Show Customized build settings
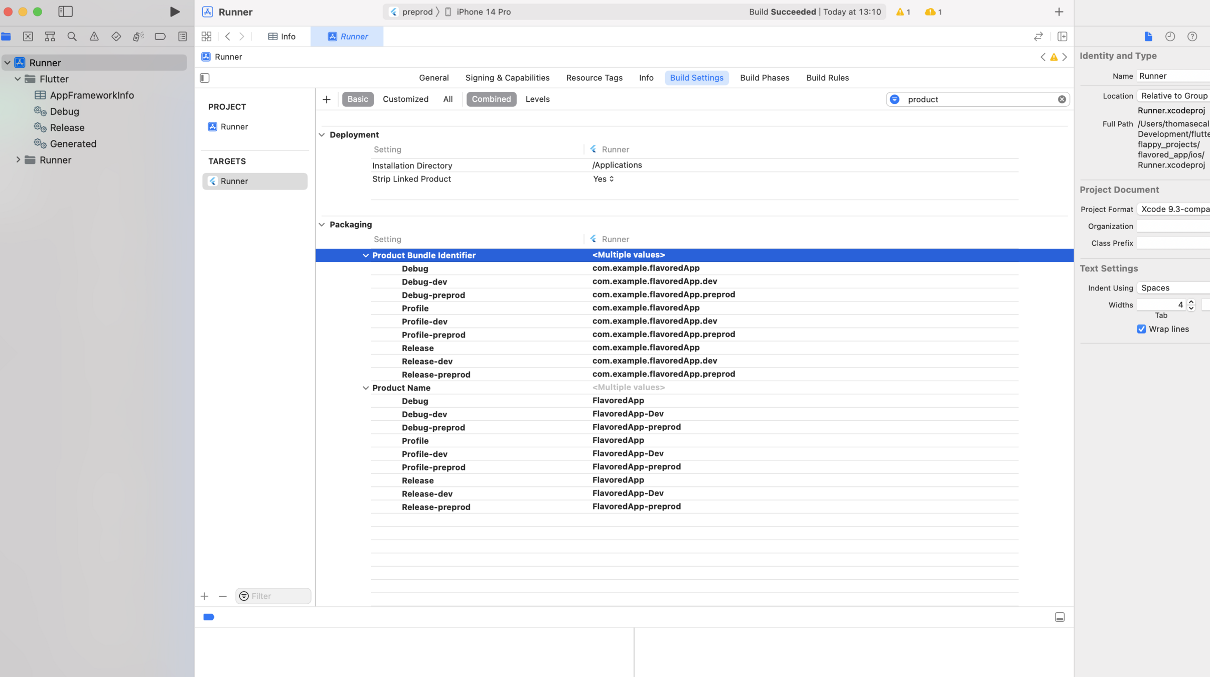The height and width of the screenshot is (677, 1210). [405, 99]
